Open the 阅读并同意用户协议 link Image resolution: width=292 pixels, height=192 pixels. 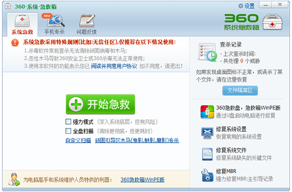pos(114,66)
